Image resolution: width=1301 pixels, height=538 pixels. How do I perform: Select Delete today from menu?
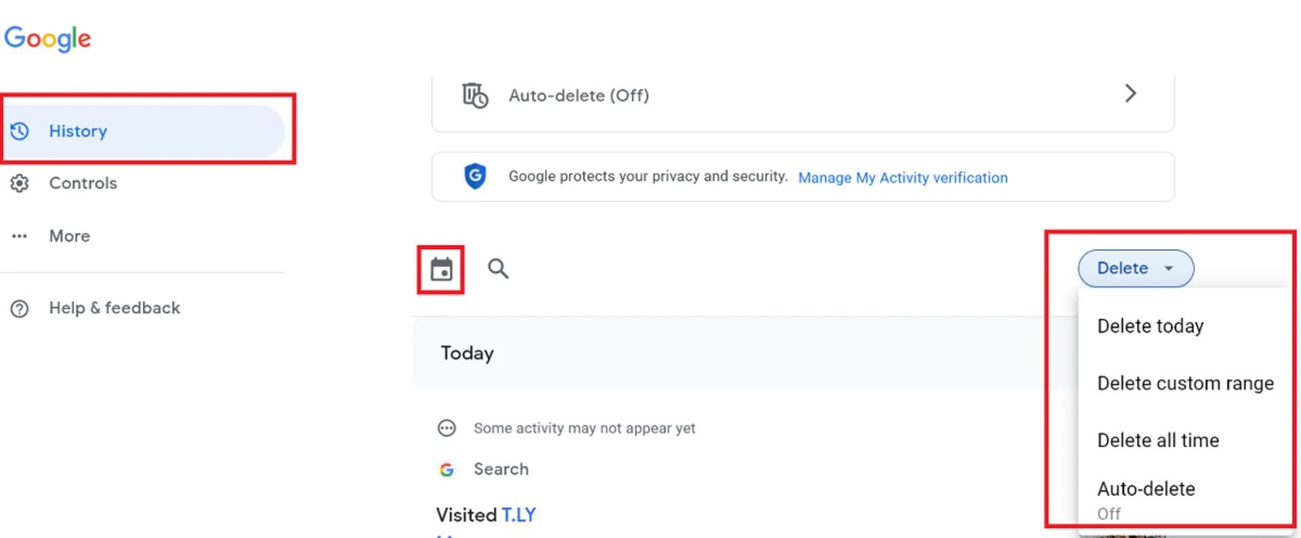pos(1150,326)
